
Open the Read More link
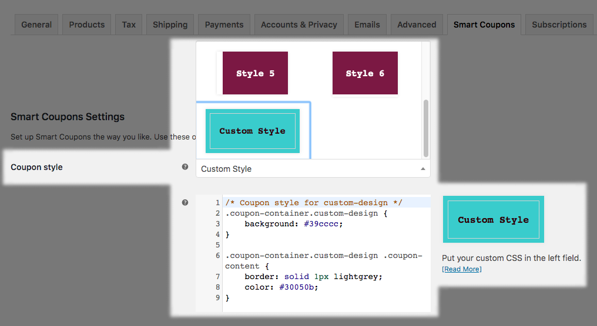461,269
